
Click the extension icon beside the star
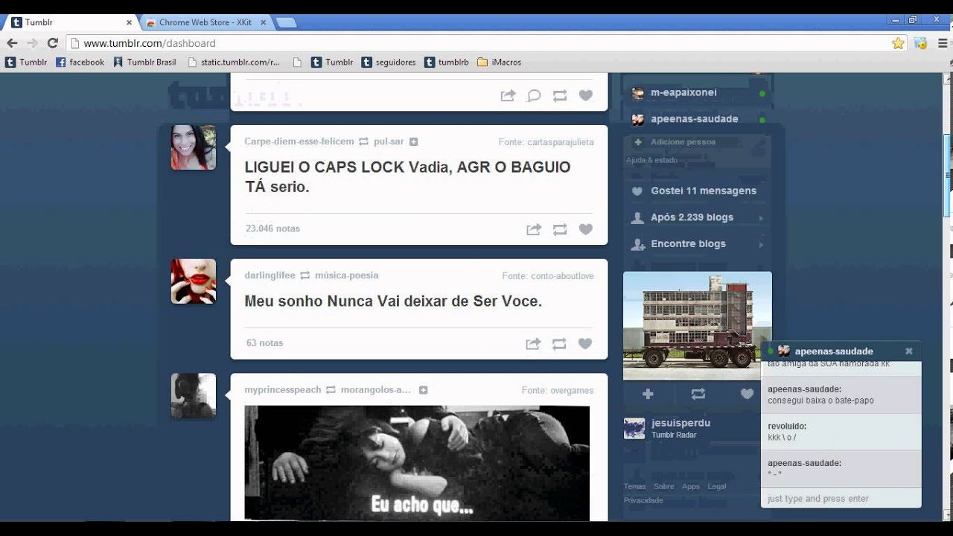click(921, 43)
